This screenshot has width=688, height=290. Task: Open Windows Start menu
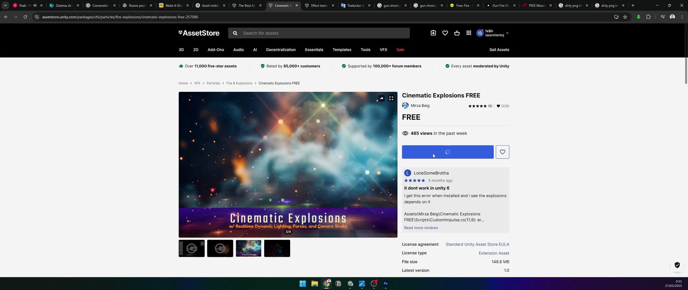tap(302, 283)
